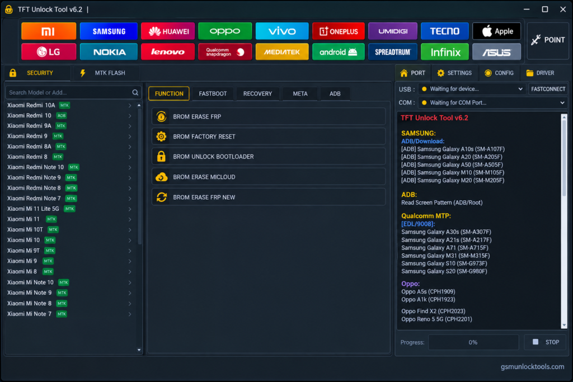Viewport: 573px width, 382px height.
Task: Select the Infinix brand tile
Action: (444, 52)
